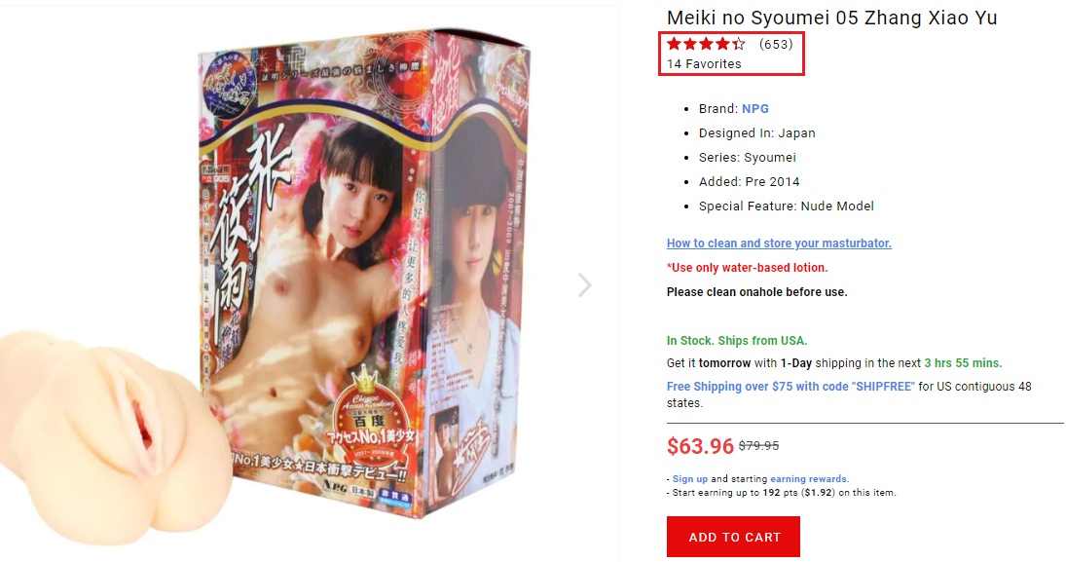1066x562 pixels.
Task: Open the NPG brand link
Action: pos(755,109)
